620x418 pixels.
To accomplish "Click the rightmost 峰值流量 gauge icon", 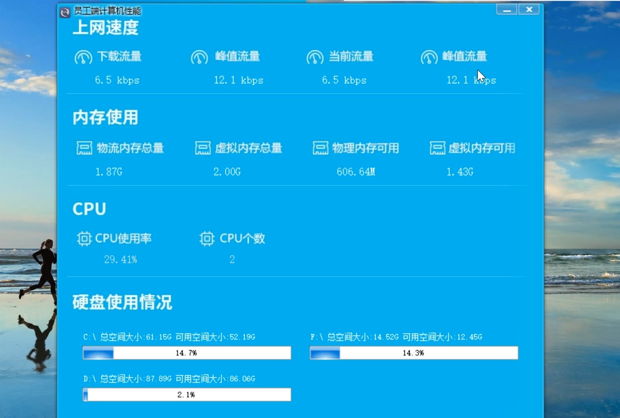I will (x=430, y=57).
